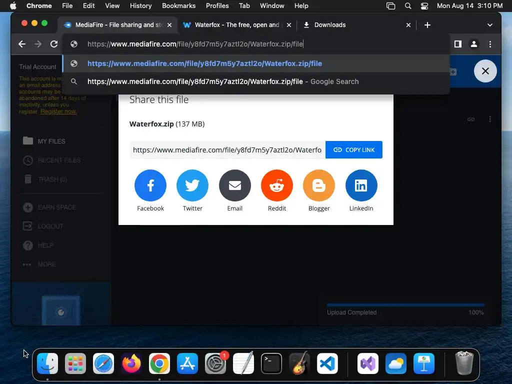Switch to Waterfox tab

tap(236, 25)
